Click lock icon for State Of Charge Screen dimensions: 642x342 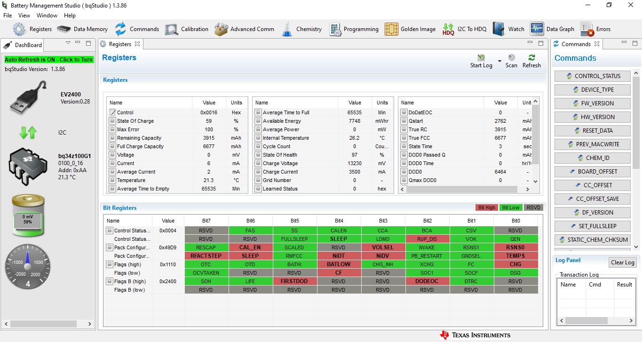tap(112, 121)
